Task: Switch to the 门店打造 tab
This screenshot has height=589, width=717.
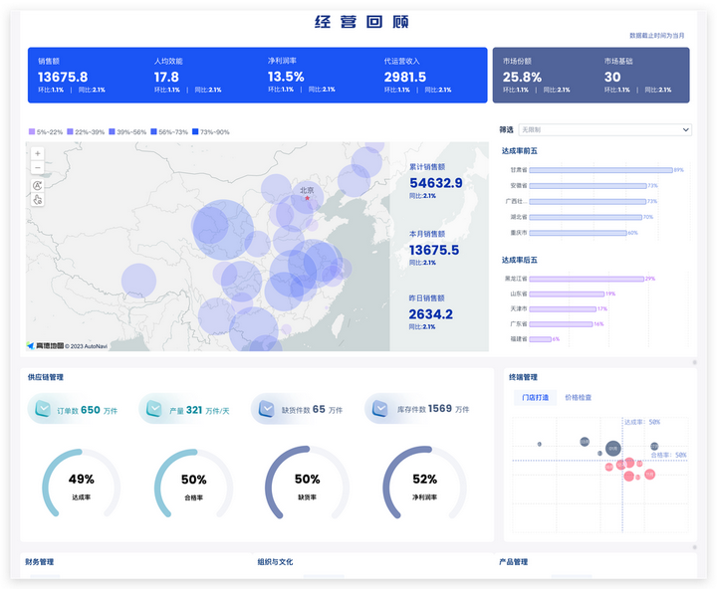Action: pos(535,398)
